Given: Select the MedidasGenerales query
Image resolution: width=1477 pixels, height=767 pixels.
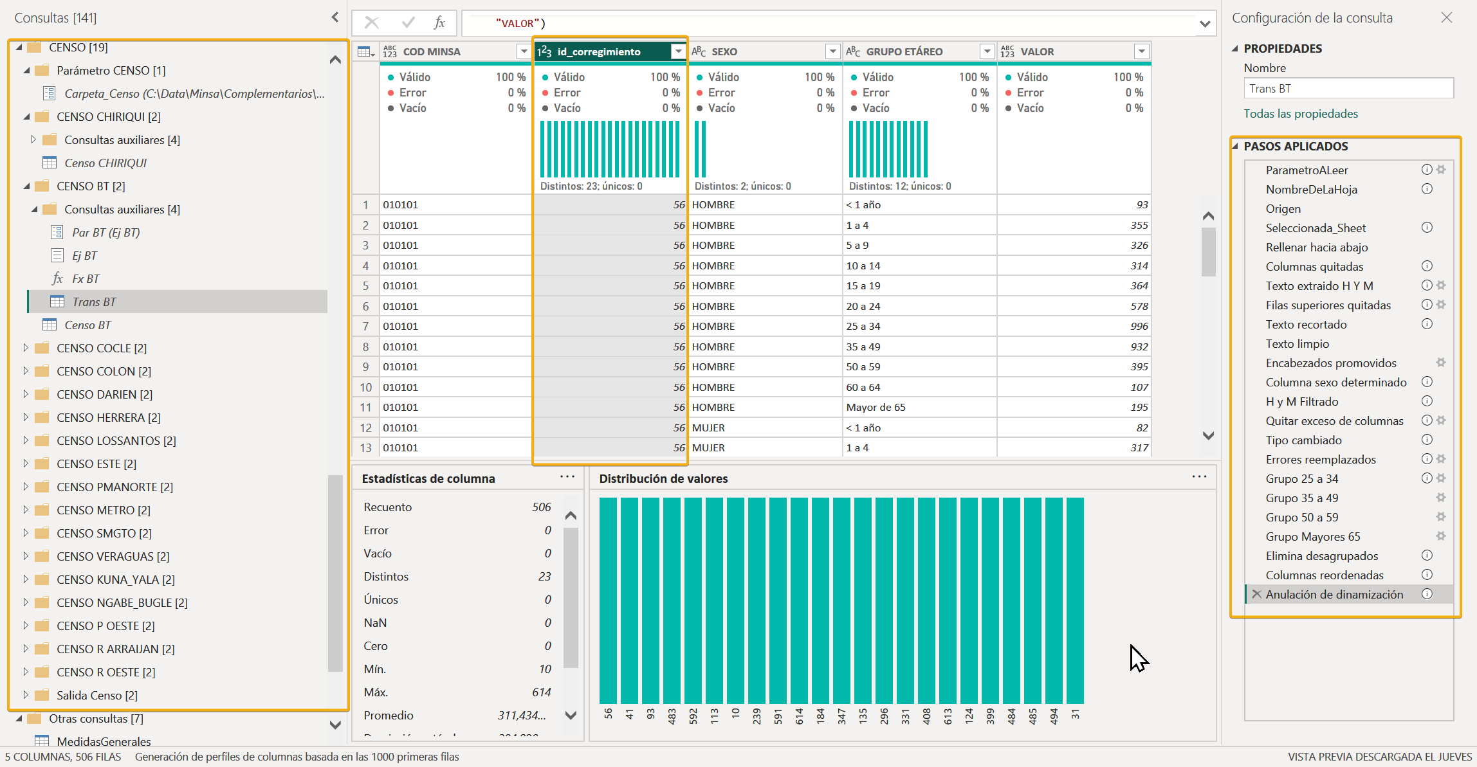Looking at the screenshot, I should pos(104,741).
